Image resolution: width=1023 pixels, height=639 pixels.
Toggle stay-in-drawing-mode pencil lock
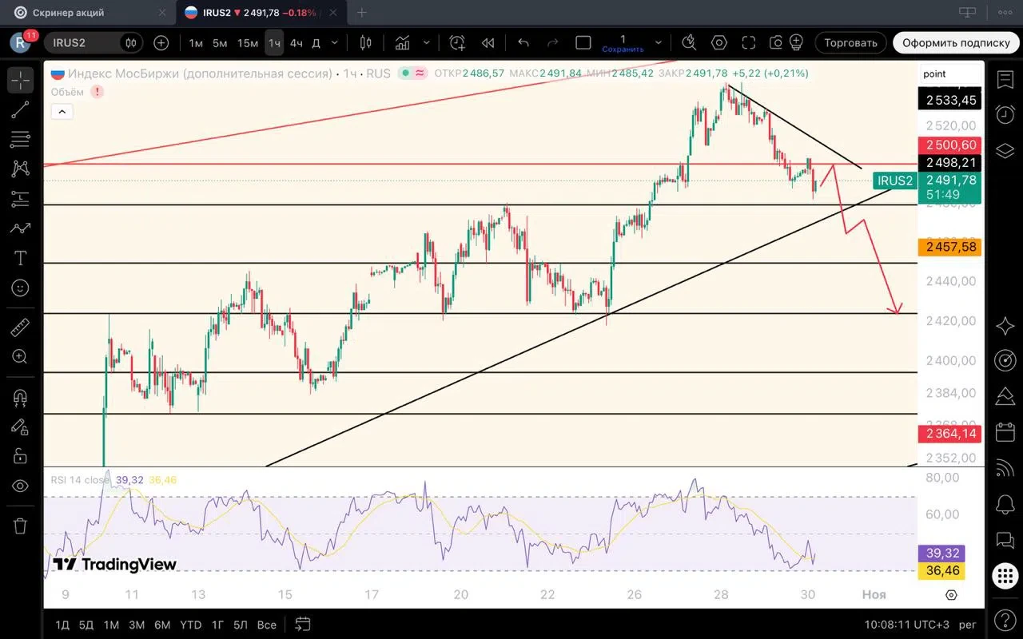(20, 427)
